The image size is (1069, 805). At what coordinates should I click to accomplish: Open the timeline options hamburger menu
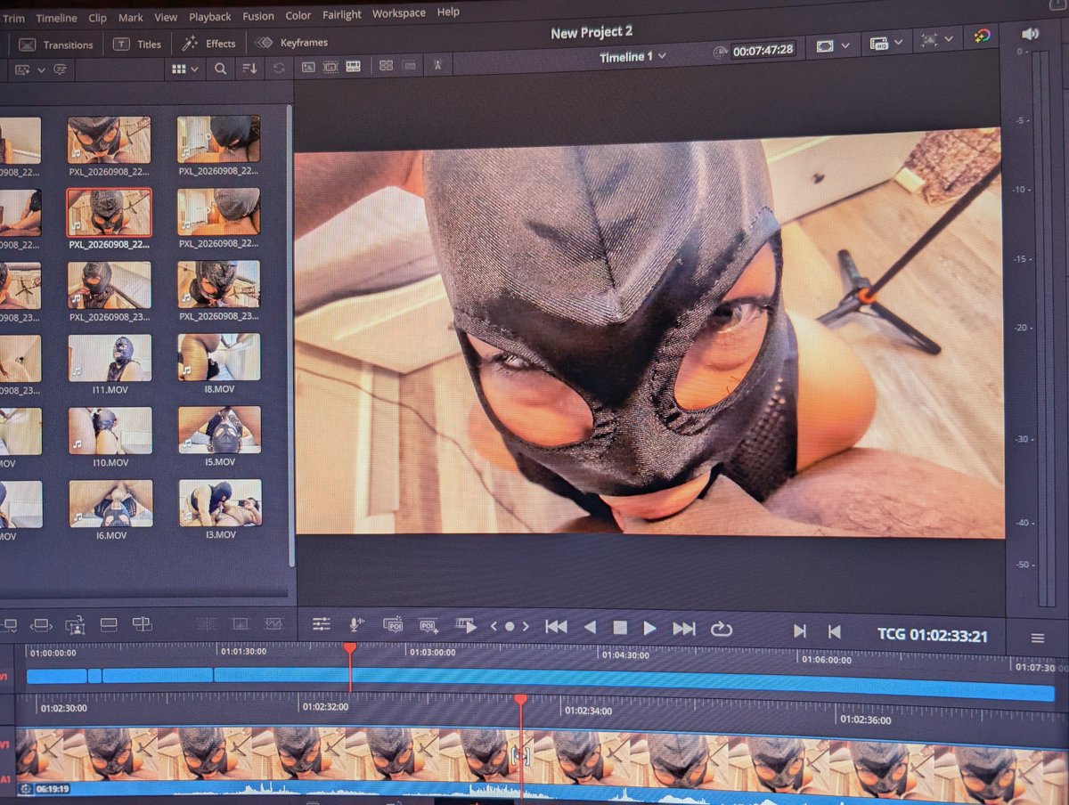[1038, 638]
